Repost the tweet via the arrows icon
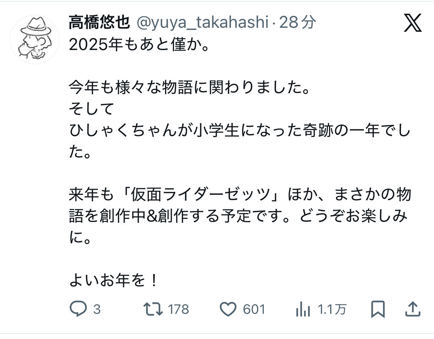This screenshot has height=339, width=434. [152, 309]
